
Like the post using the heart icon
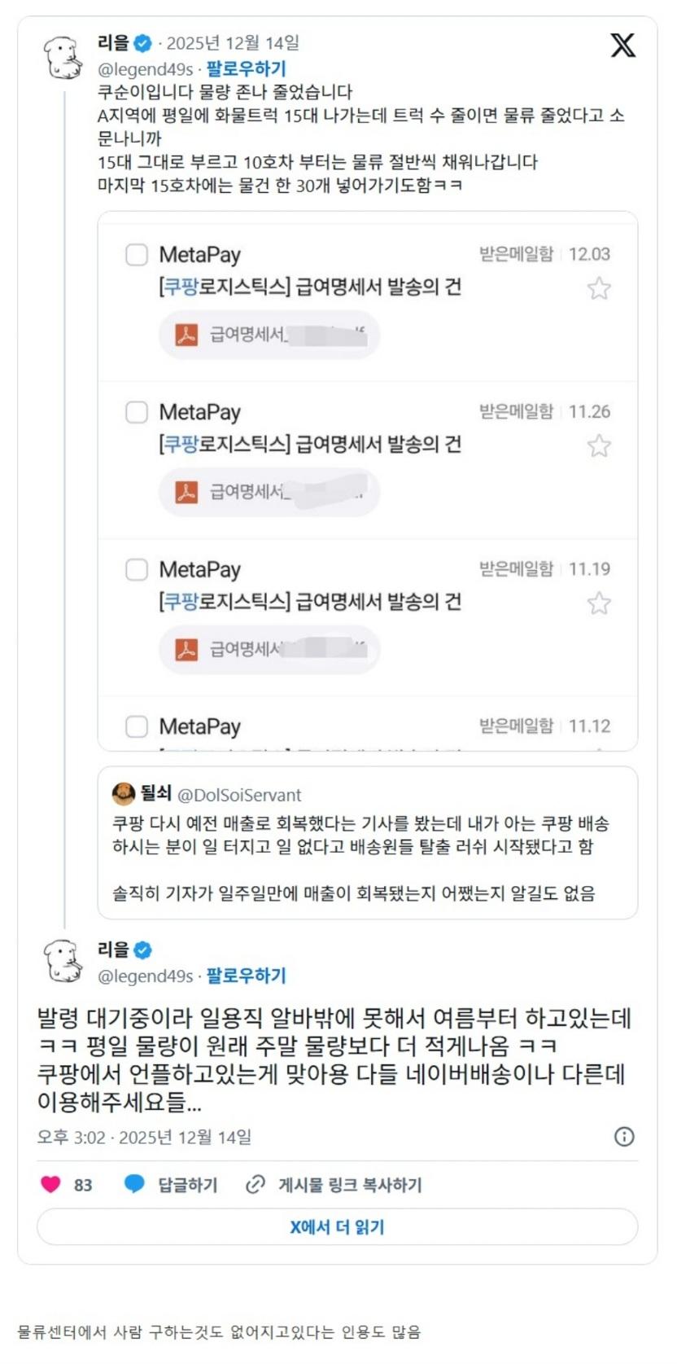[50, 1185]
